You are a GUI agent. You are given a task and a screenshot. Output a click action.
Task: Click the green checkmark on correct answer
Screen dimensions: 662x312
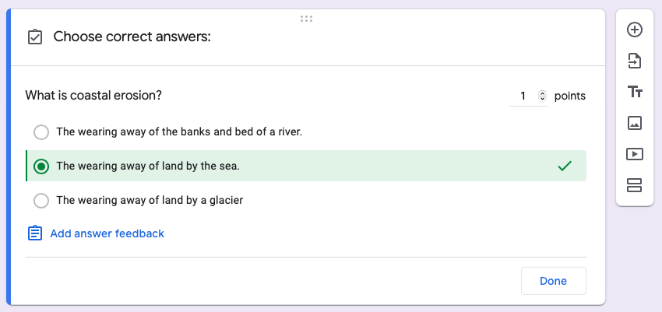[x=565, y=166]
